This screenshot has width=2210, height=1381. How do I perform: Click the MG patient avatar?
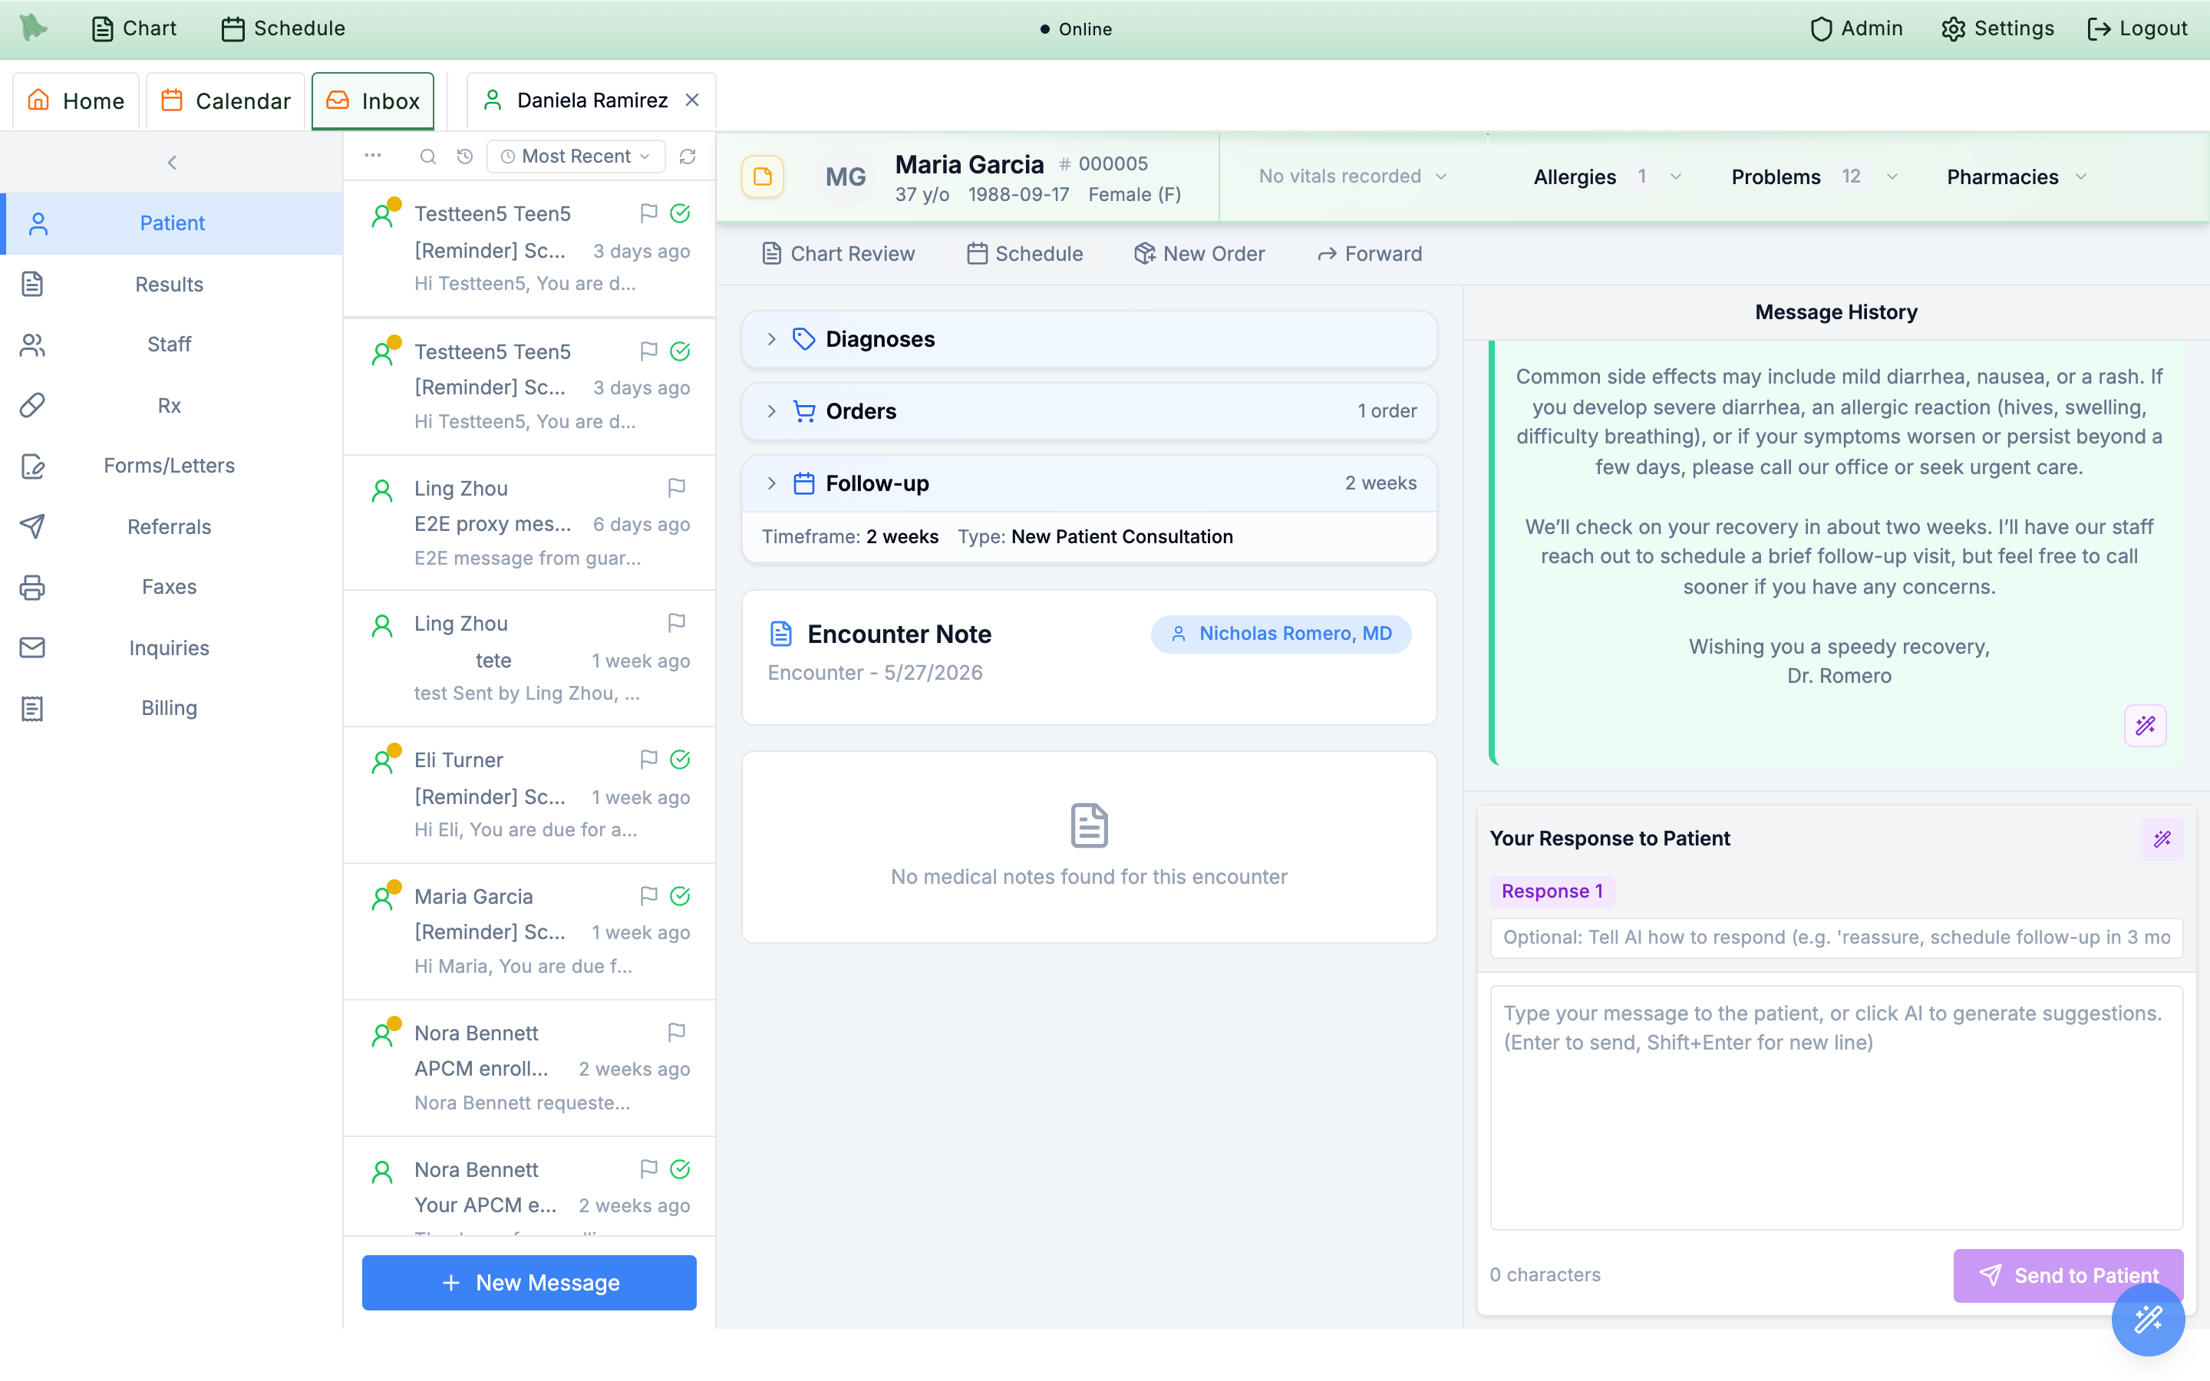pyautogui.click(x=846, y=176)
